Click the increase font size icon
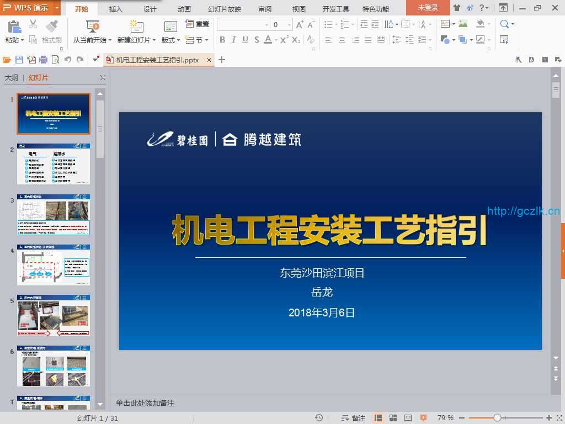 300,25
